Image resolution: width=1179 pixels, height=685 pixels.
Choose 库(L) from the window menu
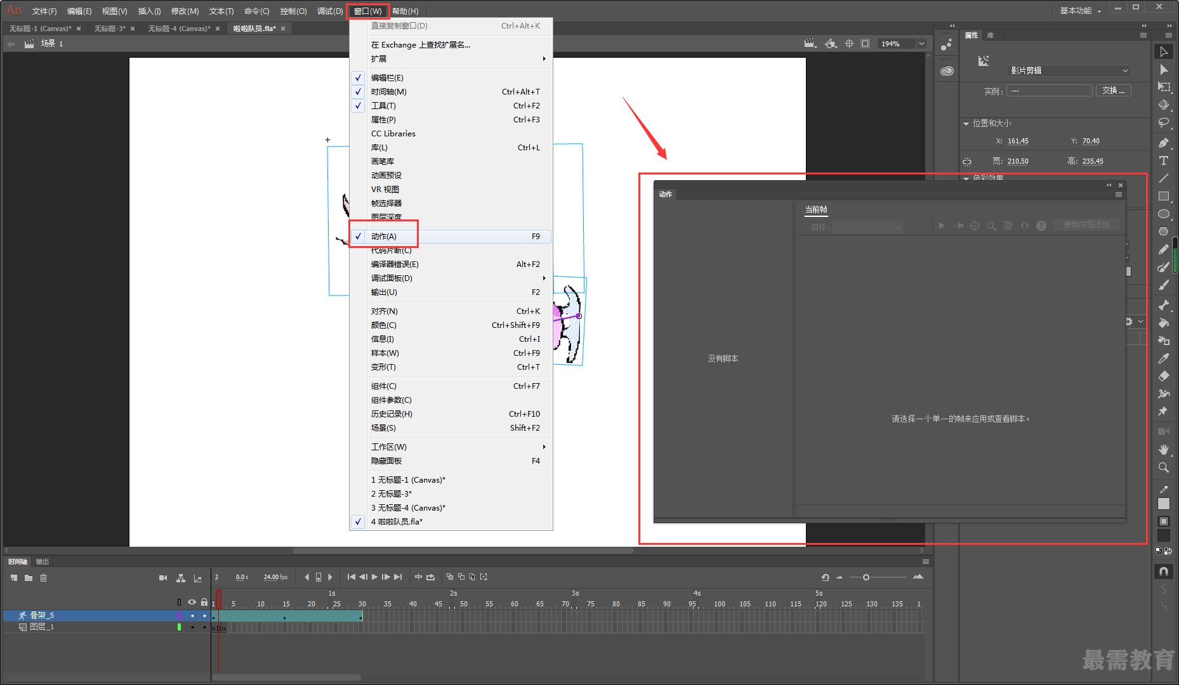coord(451,148)
